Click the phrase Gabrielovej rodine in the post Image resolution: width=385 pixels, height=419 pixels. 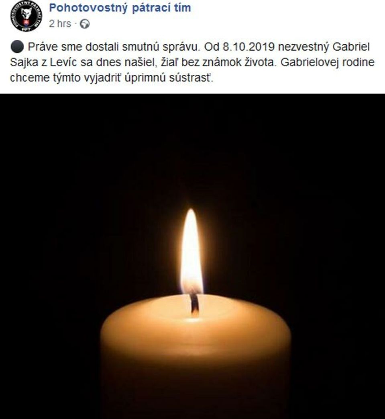coord(328,63)
